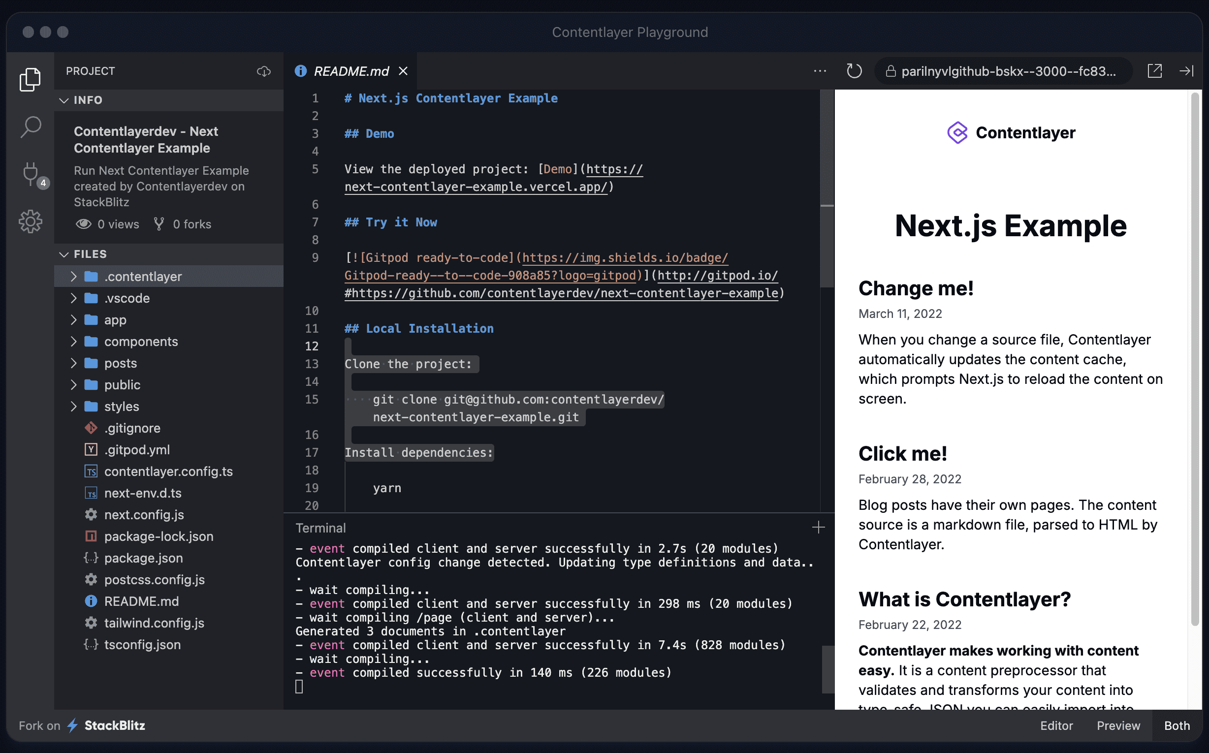This screenshot has width=1209, height=753.
Task: Add a new terminal with the plus icon
Action: point(819,527)
